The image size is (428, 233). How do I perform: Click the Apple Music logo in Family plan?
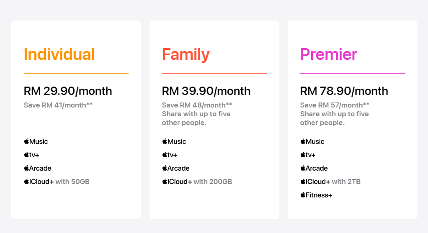[x=174, y=141]
